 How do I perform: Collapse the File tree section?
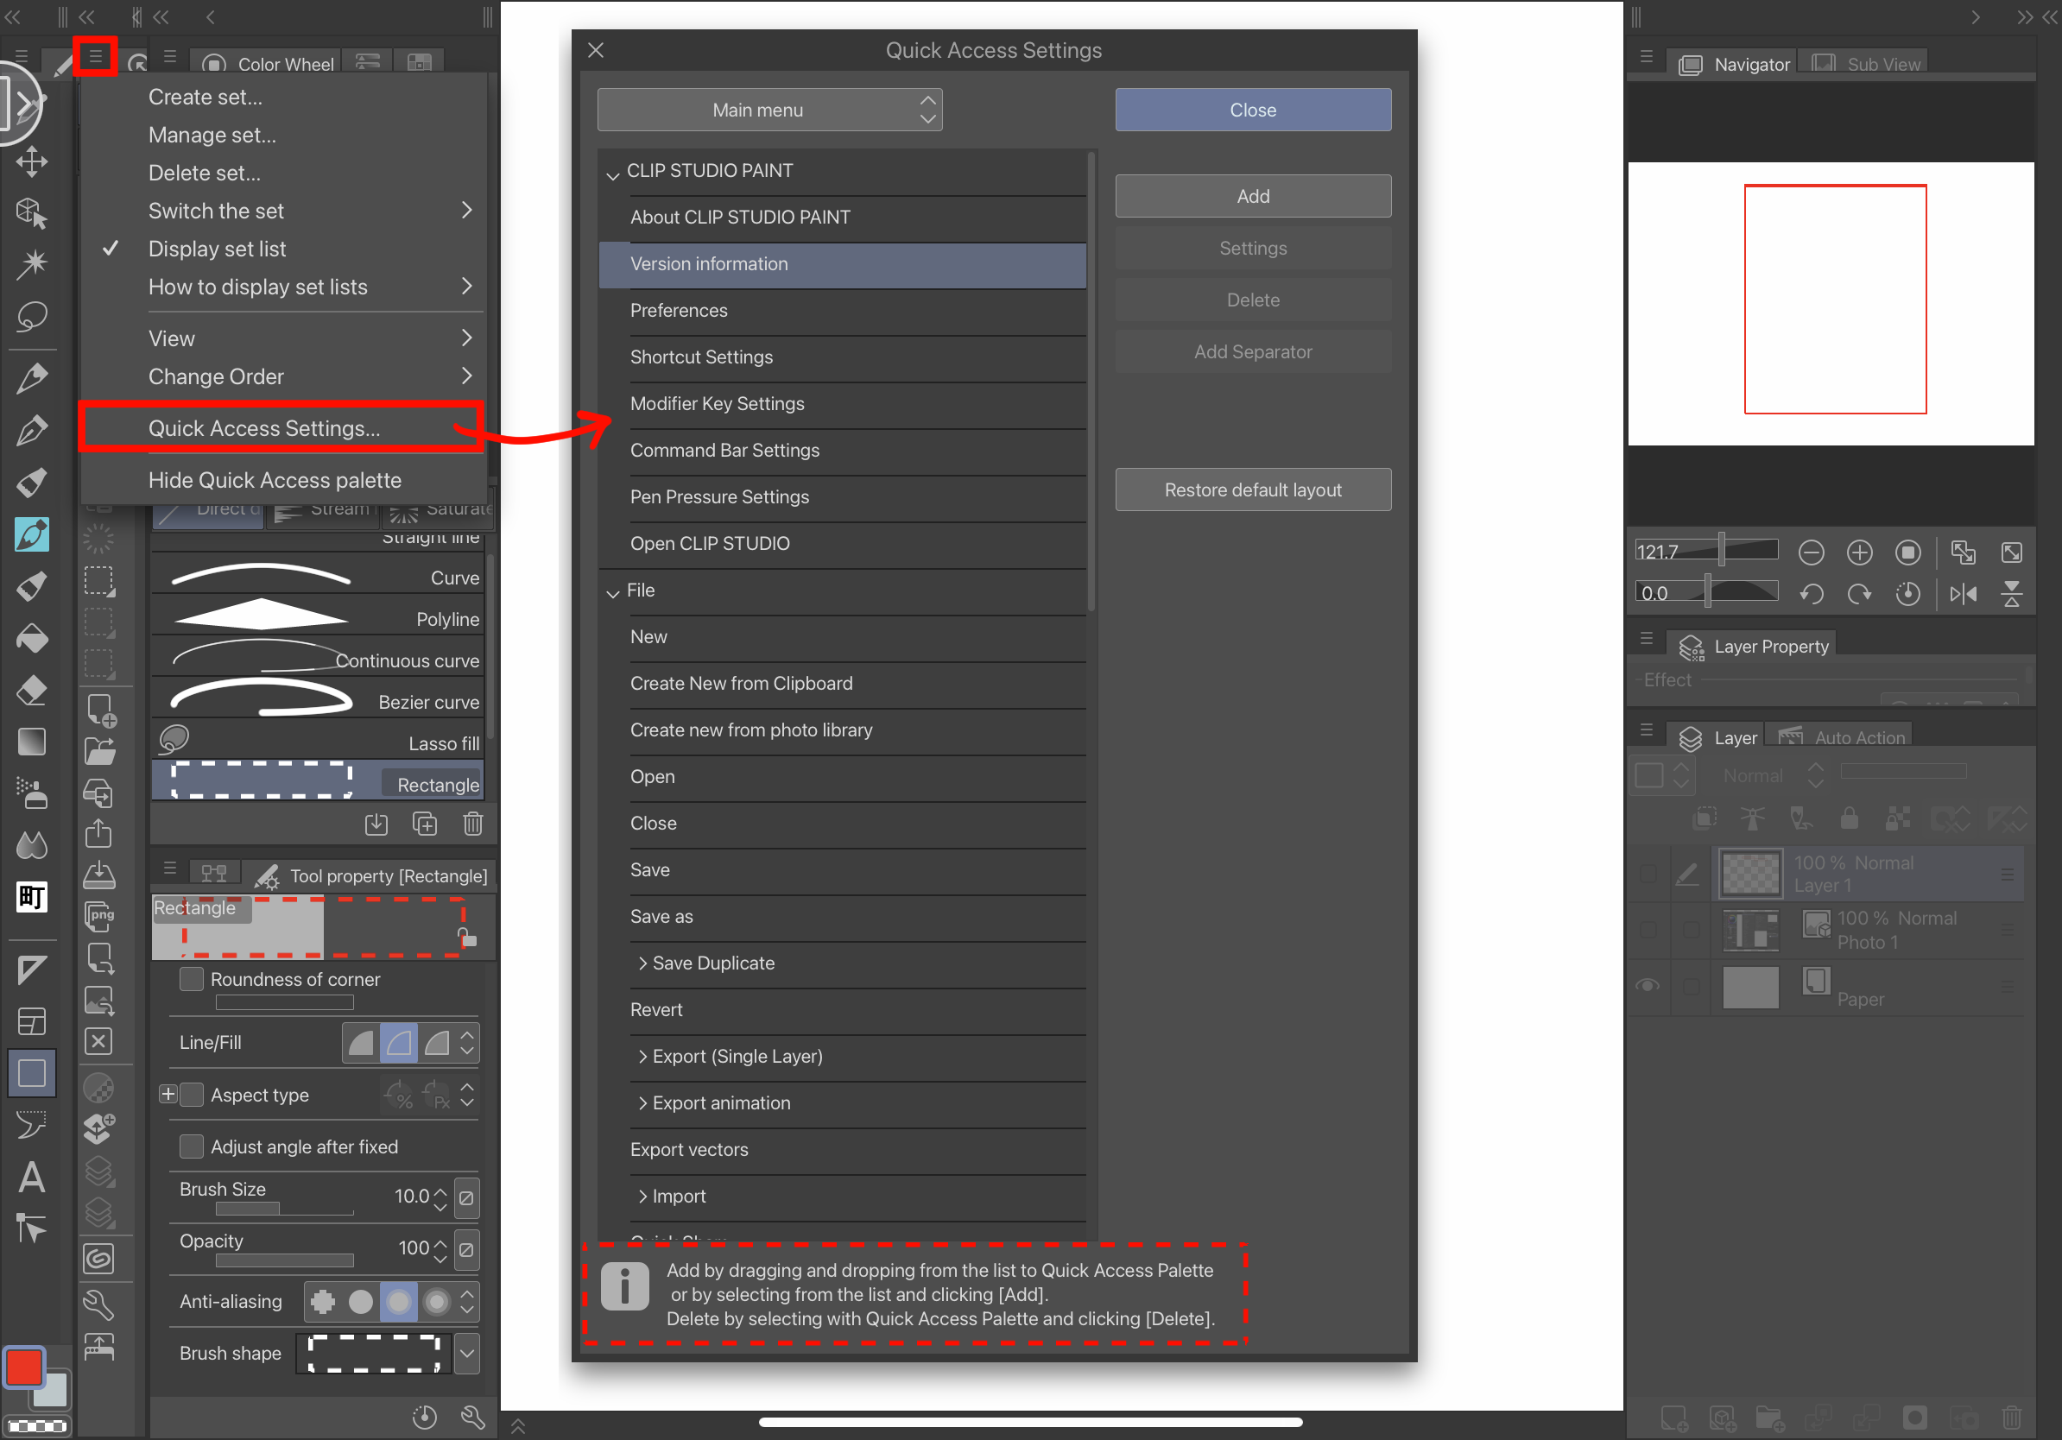coord(613,591)
